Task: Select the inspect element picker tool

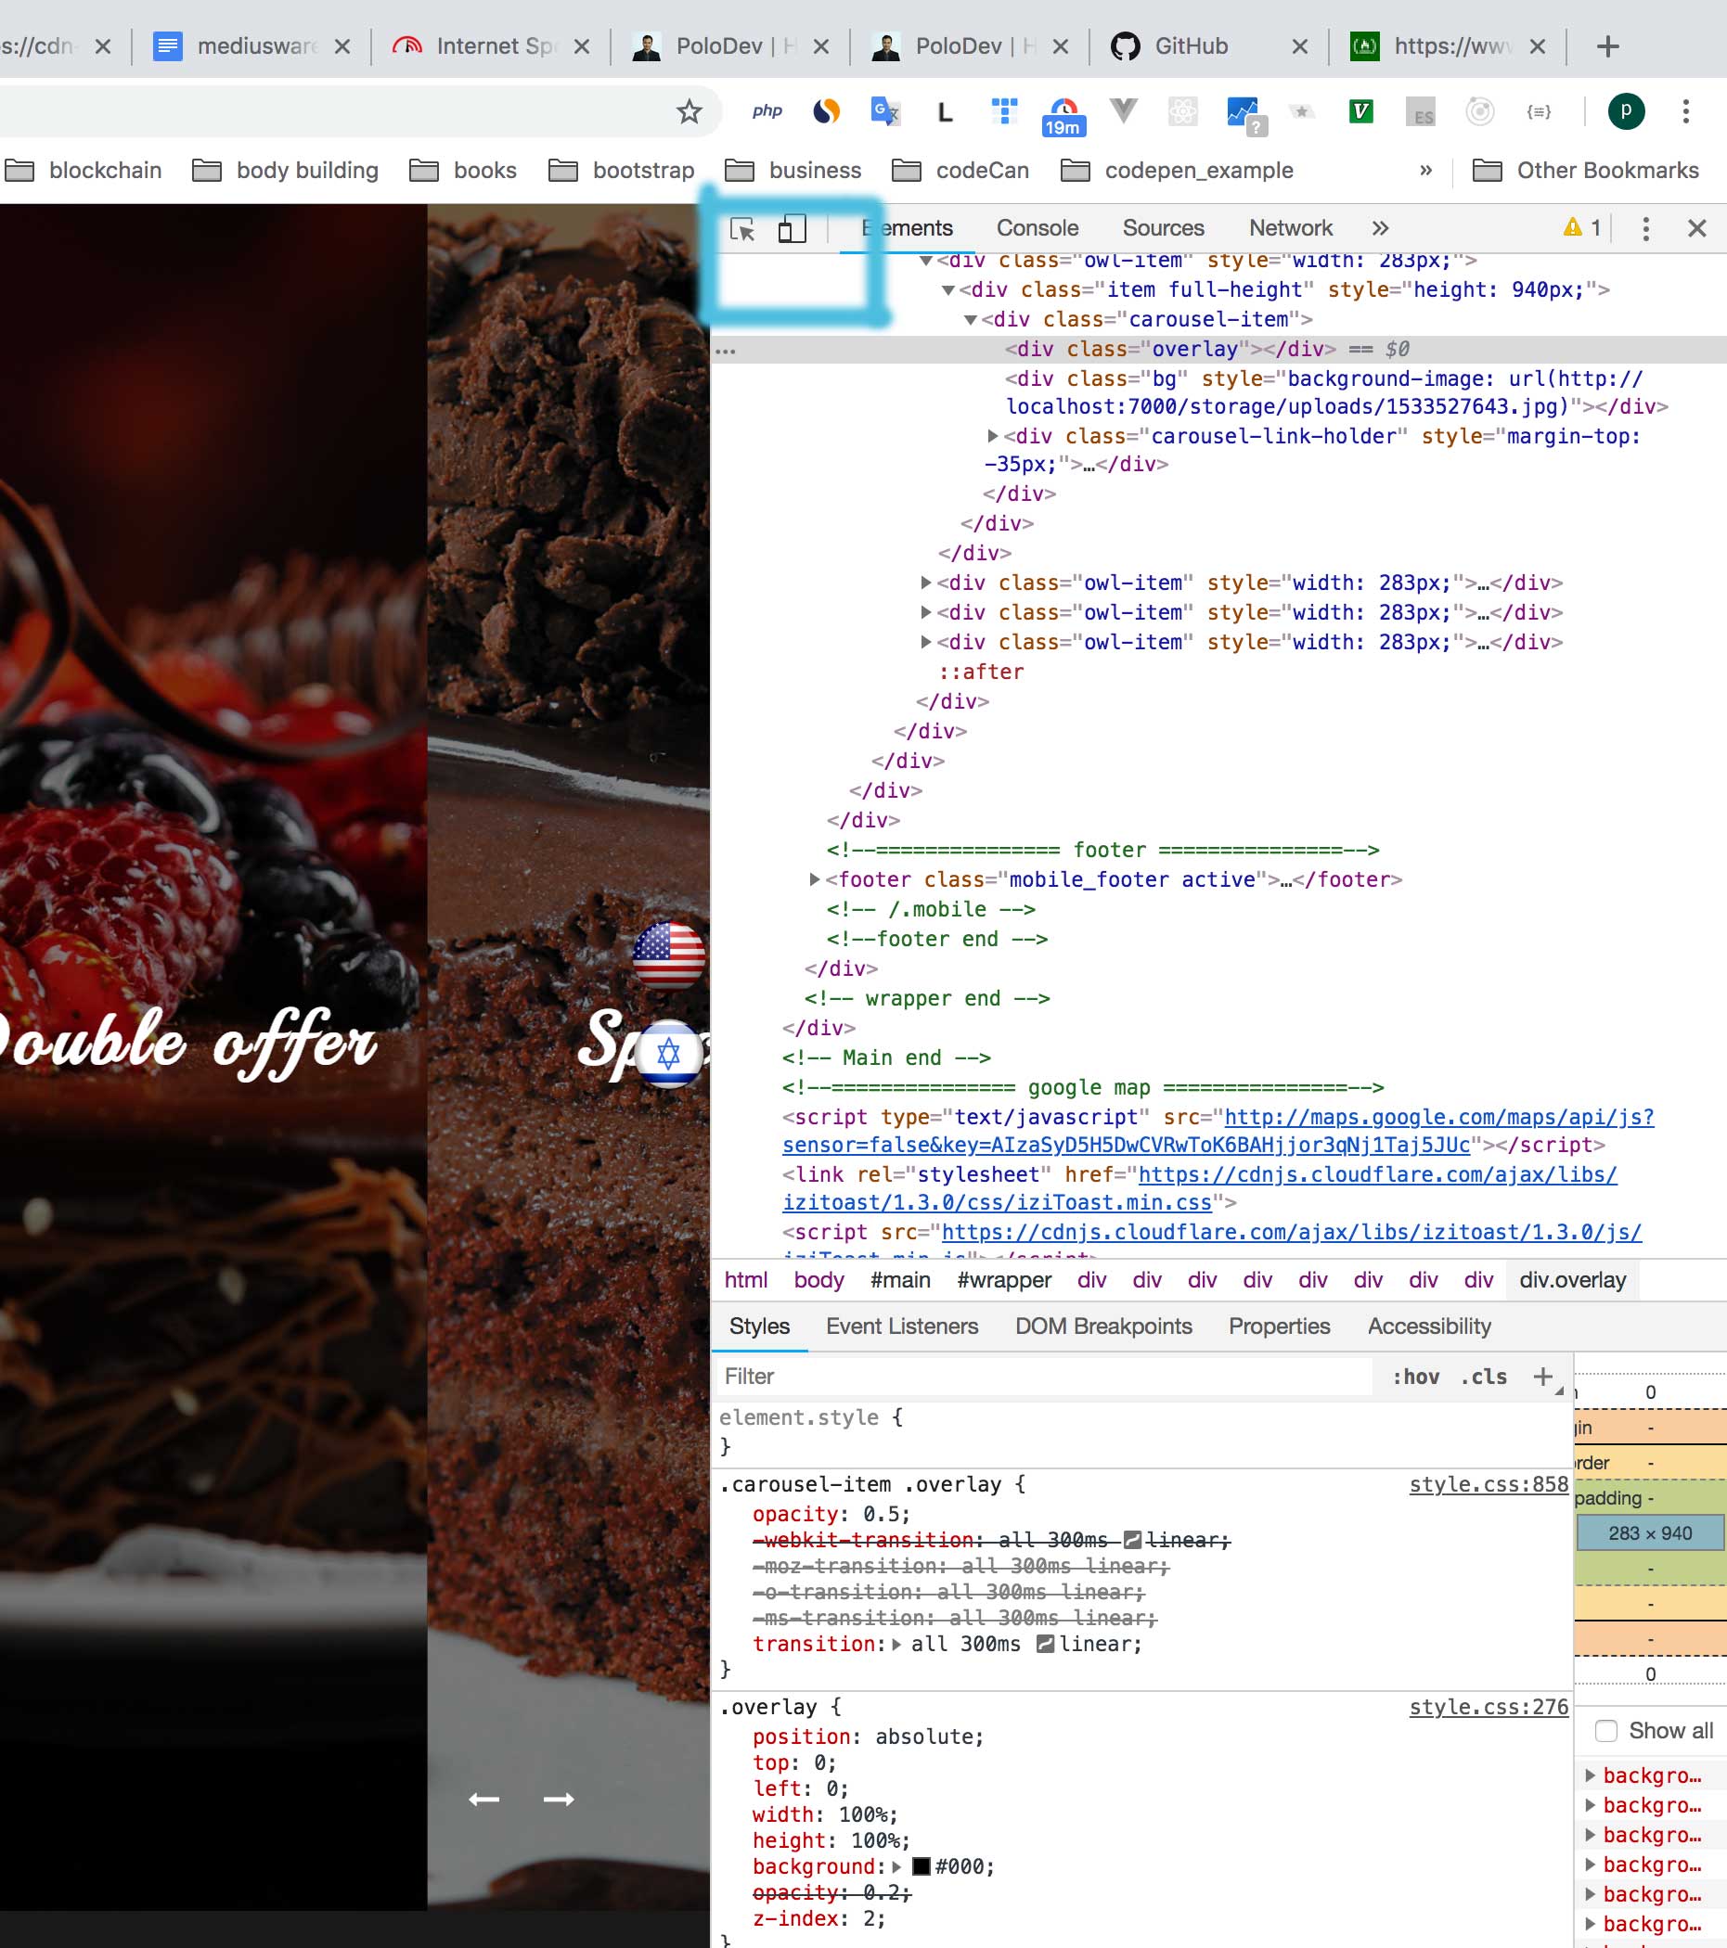Action: (741, 229)
